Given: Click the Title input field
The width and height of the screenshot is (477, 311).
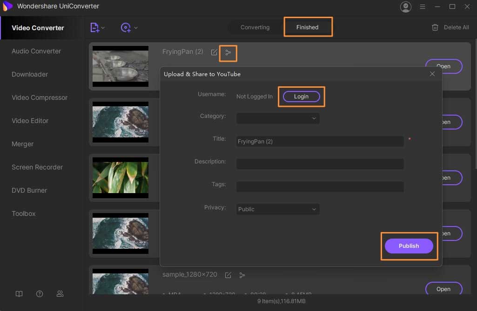Looking at the screenshot, I should [x=320, y=141].
